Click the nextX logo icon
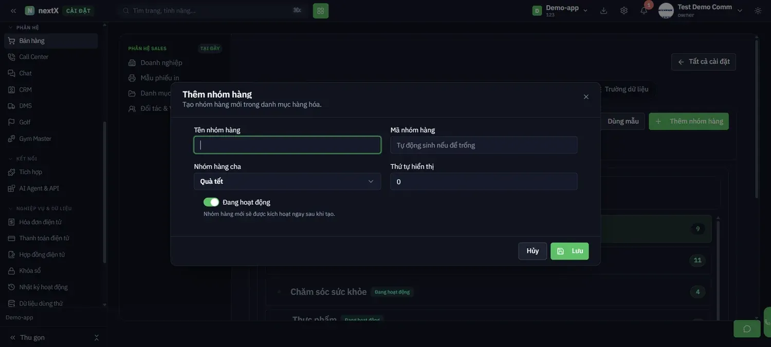The image size is (771, 347). click(x=30, y=11)
